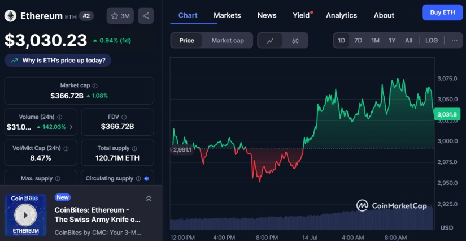Expand Volume (24h) details chevron
Viewport: 466px width, 241px height.
[x=71, y=127]
